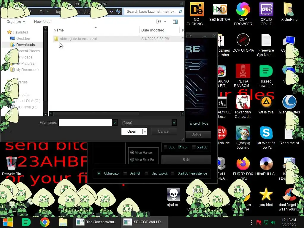
Task: Select the Virus Ransom radio button
Action: click(x=132, y=153)
